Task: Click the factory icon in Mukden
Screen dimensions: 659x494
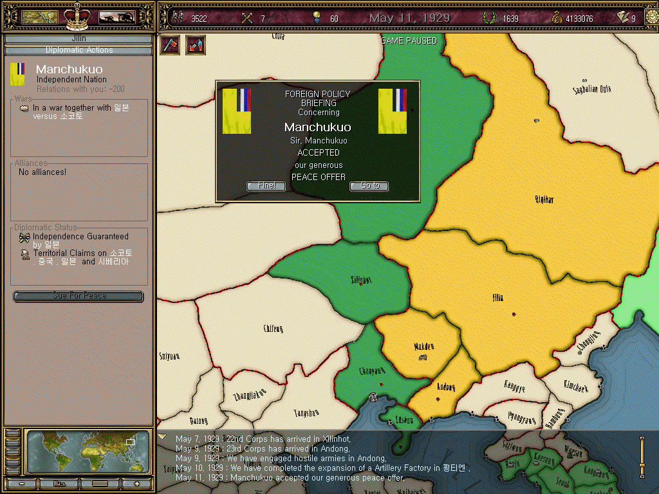Action: 423,358
